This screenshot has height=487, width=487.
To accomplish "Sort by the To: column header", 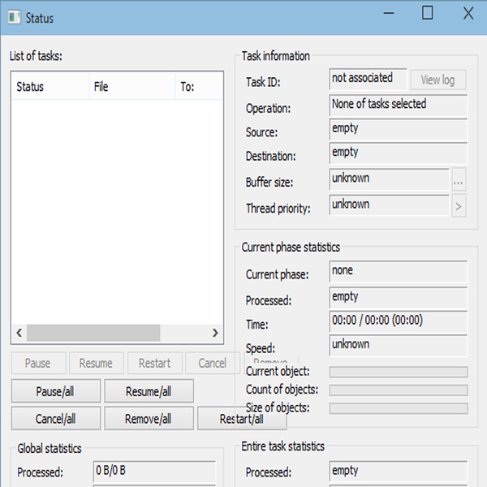I will pyautogui.click(x=199, y=86).
